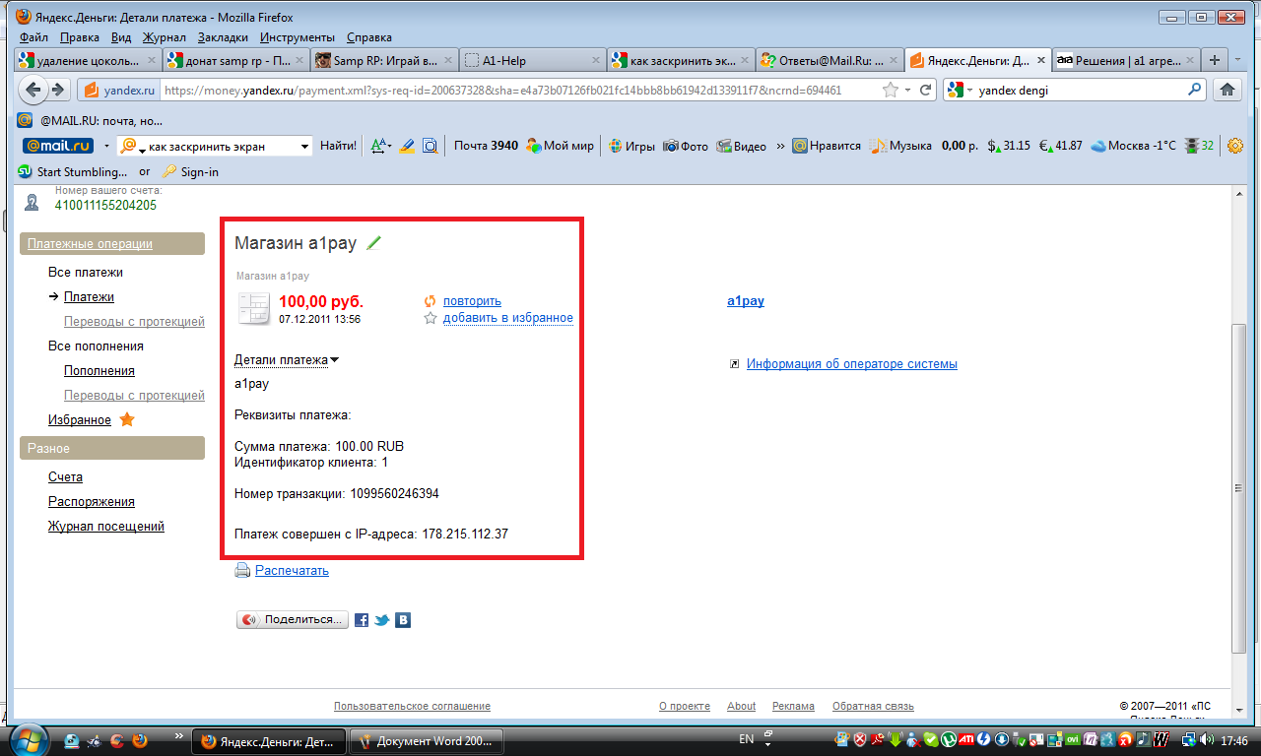The height and width of the screenshot is (756, 1261).
Task: Click the Mail.ru toolbar settings gear icon
Action: click(1236, 146)
